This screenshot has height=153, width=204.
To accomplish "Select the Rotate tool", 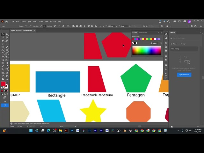I will pyautogui.click(x=3, y=54).
